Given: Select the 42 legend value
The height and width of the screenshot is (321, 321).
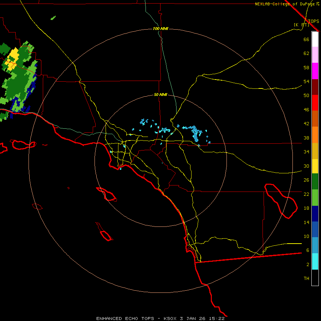Looking at the screenshot, I should click(306, 124).
